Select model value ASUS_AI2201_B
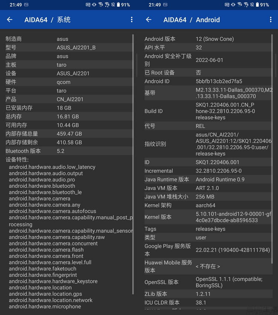 click(x=76, y=47)
